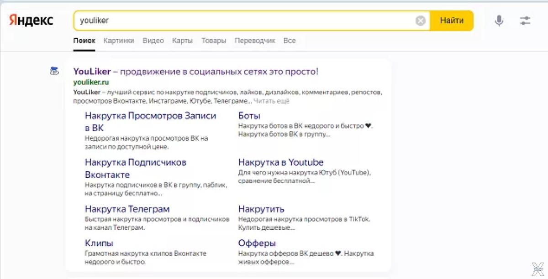Screen dimensions: 548x279
Task: Open the Yandex logo home link
Action: 31,21
